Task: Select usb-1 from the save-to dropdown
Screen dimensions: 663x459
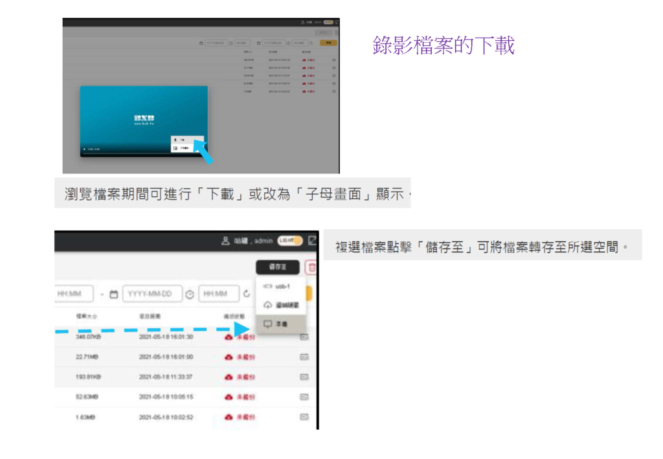Action: (281, 286)
